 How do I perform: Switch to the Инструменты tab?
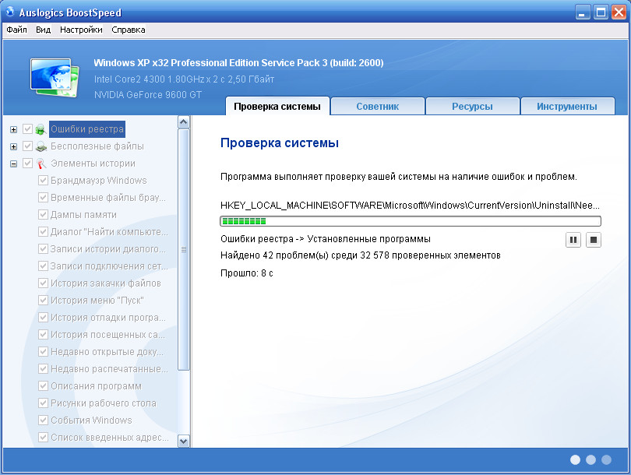pyautogui.click(x=567, y=107)
